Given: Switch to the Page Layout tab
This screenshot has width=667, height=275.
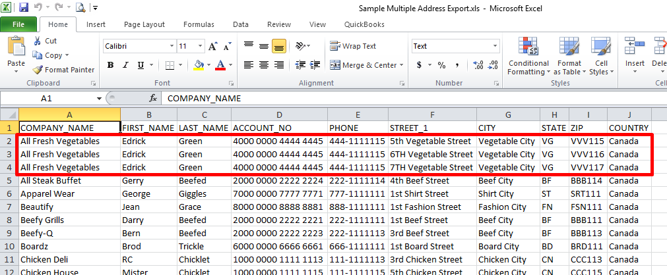Looking at the screenshot, I should pos(144,24).
